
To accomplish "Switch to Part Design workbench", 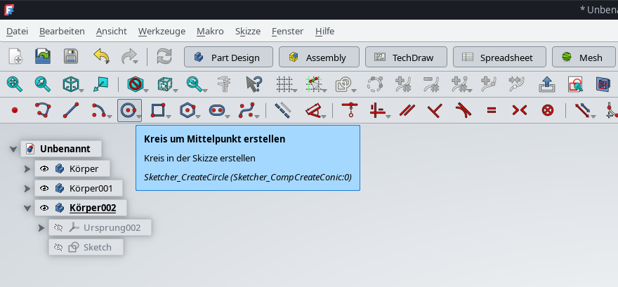I will click(228, 58).
